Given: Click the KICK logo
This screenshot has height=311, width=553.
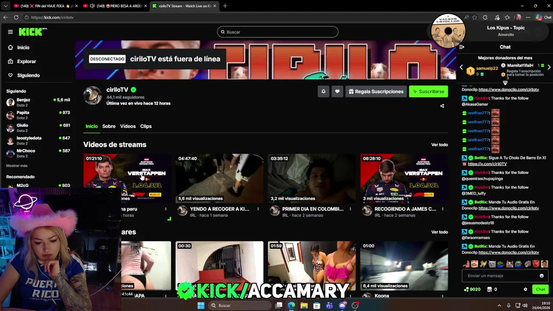Looking at the screenshot, I should 33,32.
